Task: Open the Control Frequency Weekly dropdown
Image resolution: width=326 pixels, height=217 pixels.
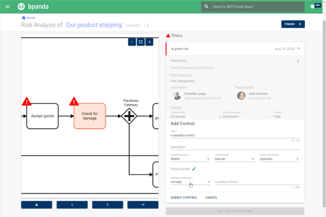Action: pyautogui.click(x=190, y=159)
